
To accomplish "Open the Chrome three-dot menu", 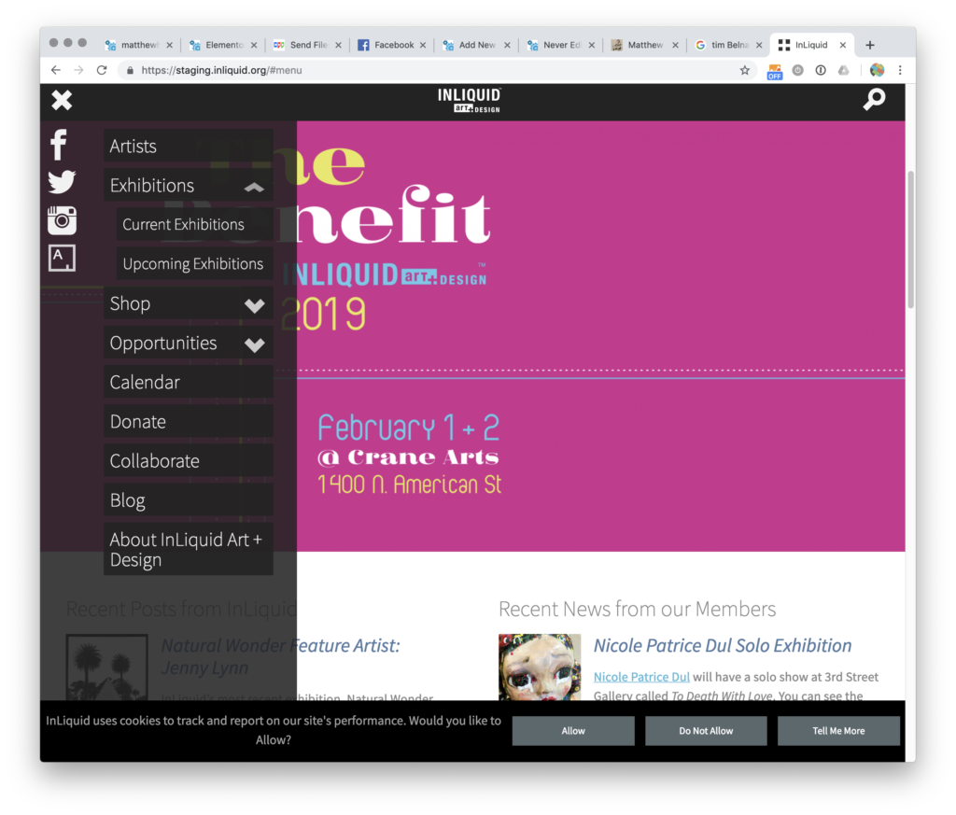I will (900, 70).
